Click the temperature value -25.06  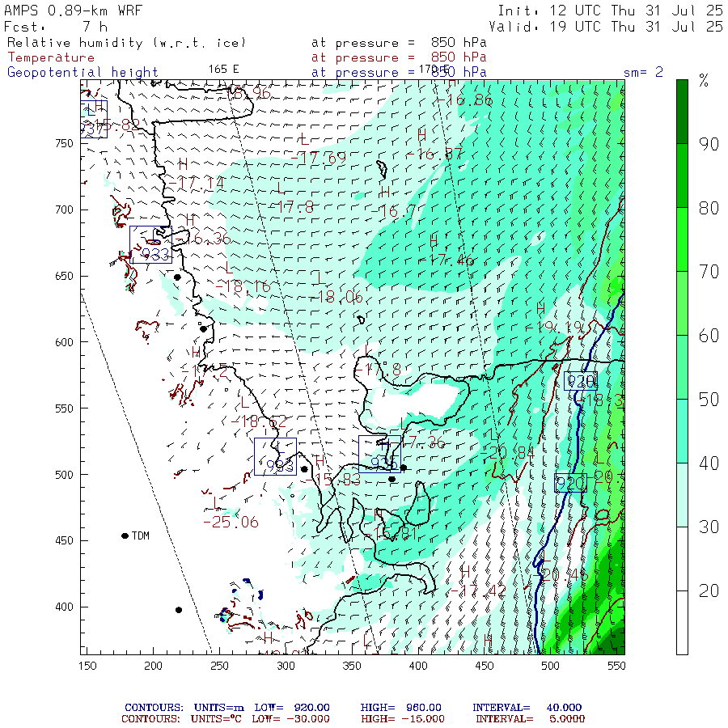pos(231,523)
